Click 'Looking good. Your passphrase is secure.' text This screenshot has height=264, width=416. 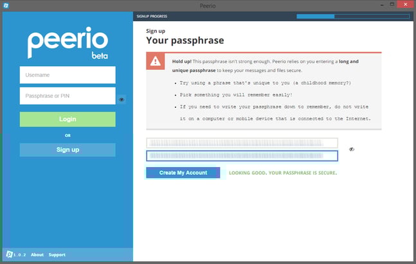(x=283, y=173)
